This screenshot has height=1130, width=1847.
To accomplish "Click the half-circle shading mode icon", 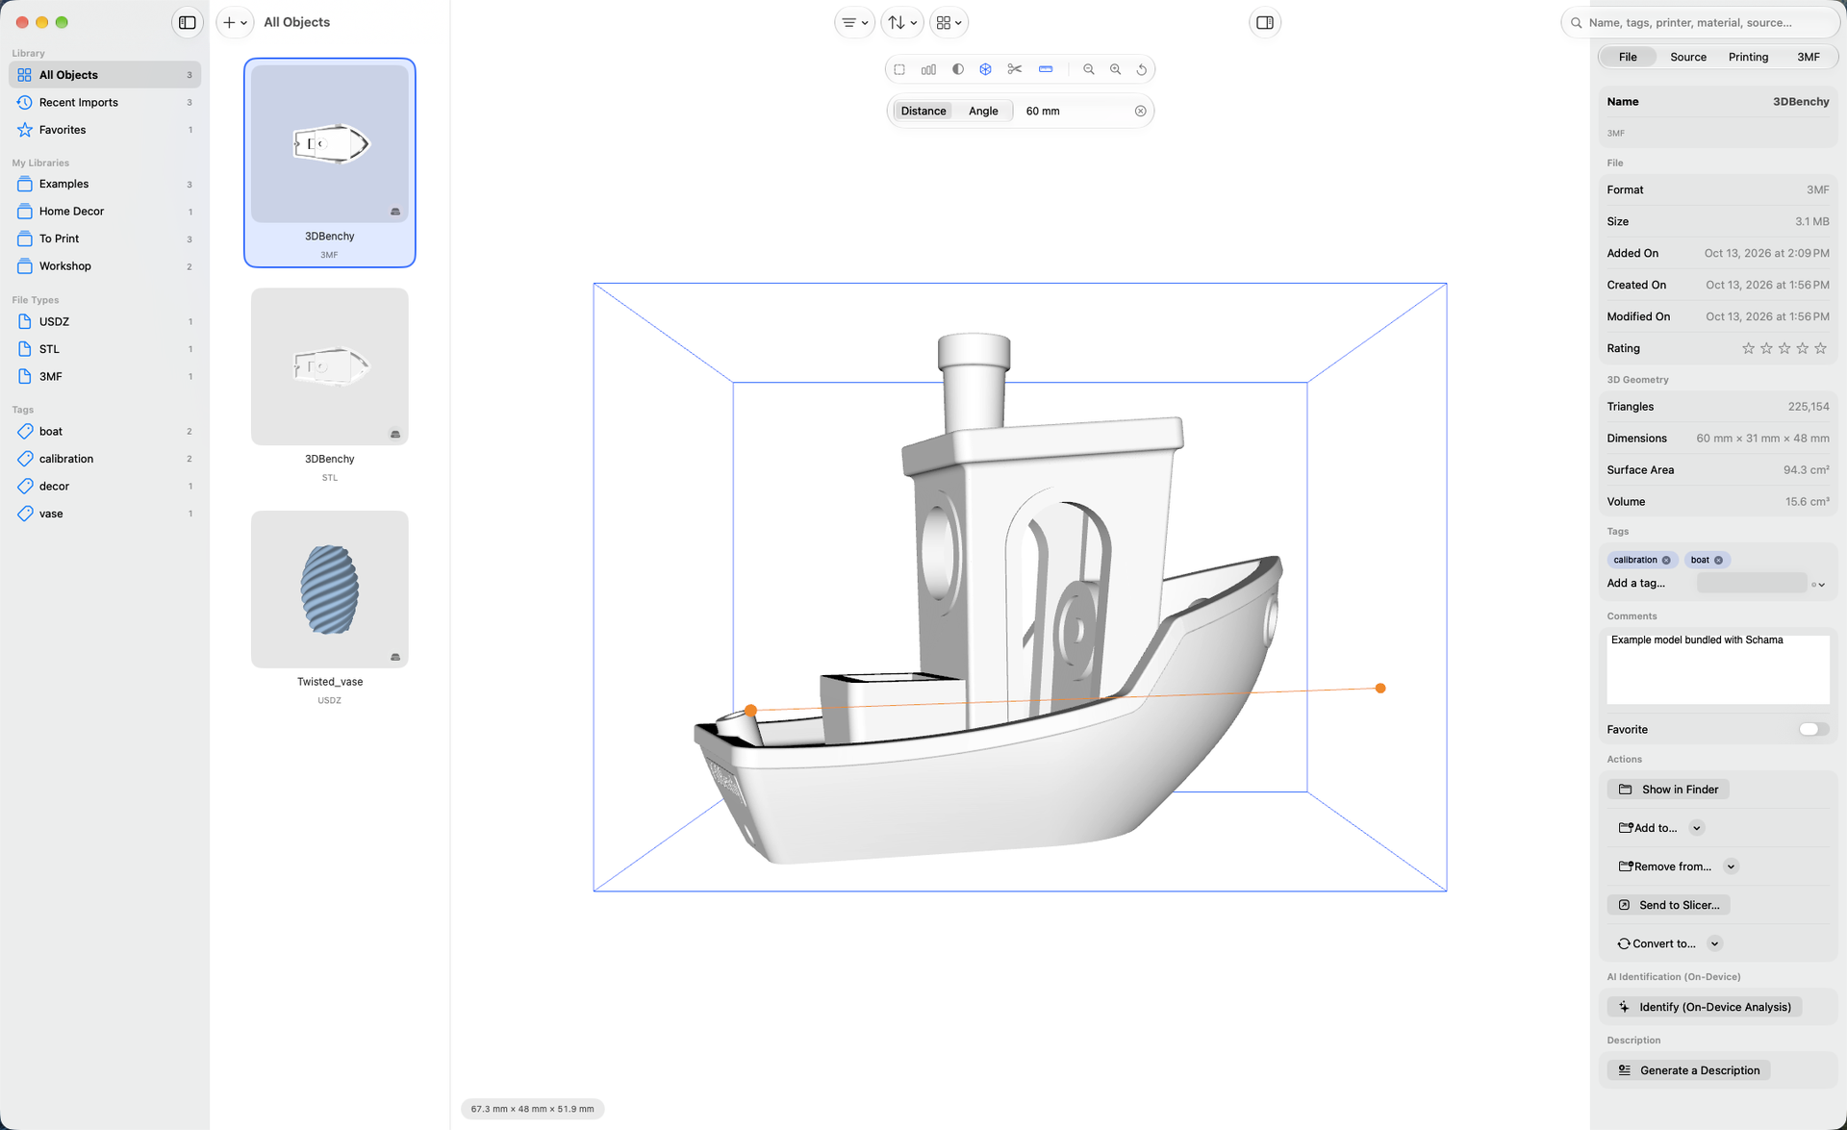I will (x=957, y=69).
